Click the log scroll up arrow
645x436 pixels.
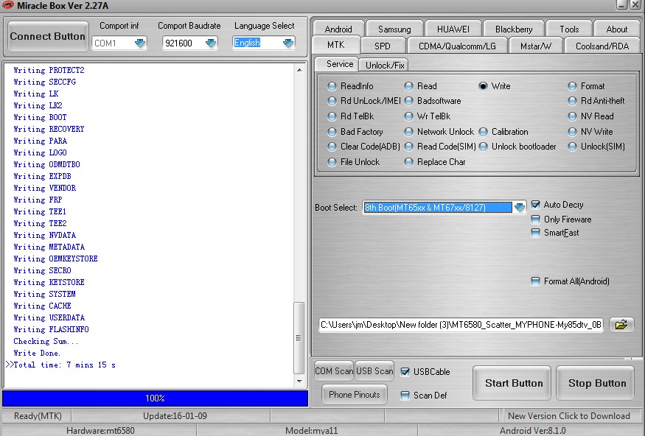click(x=299, y=70)
